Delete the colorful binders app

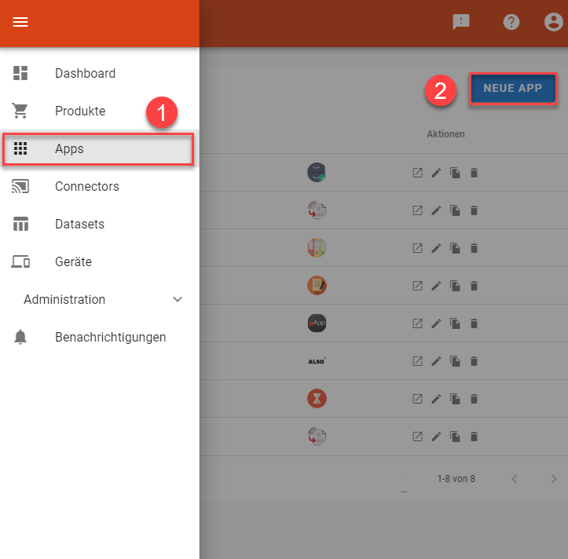point(474,248)
